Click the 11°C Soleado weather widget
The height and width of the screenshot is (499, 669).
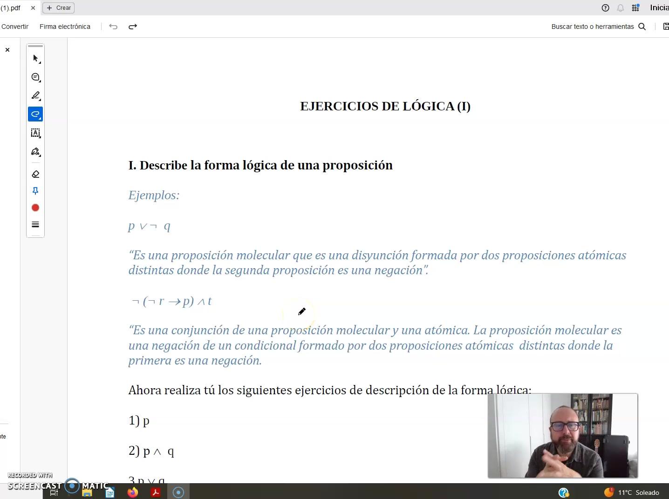point(632,492)
